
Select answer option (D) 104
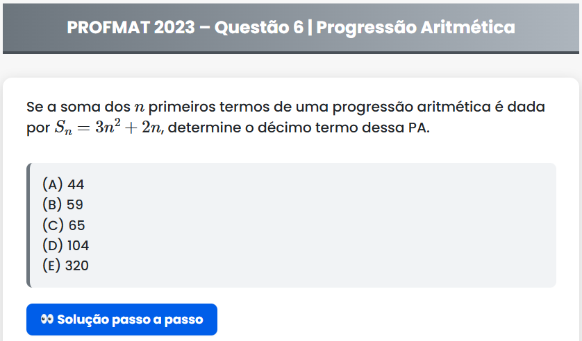click(65, 245)
